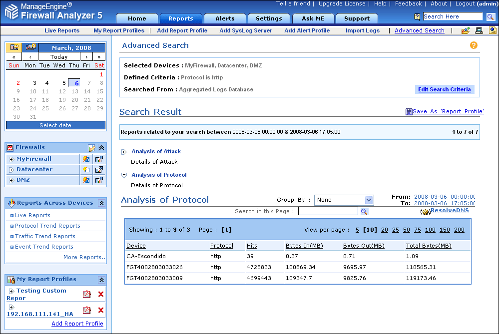Open PDF export for Testing Custom Report
The width and height of the screenshot is (499, 334).
(x=87, y=295)
